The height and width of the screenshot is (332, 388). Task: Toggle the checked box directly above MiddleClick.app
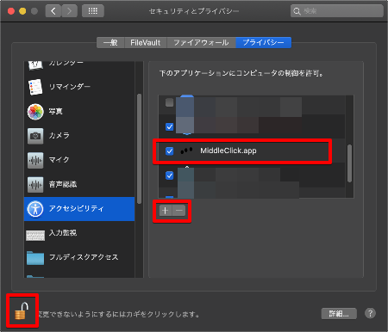(x=170, y=126)
